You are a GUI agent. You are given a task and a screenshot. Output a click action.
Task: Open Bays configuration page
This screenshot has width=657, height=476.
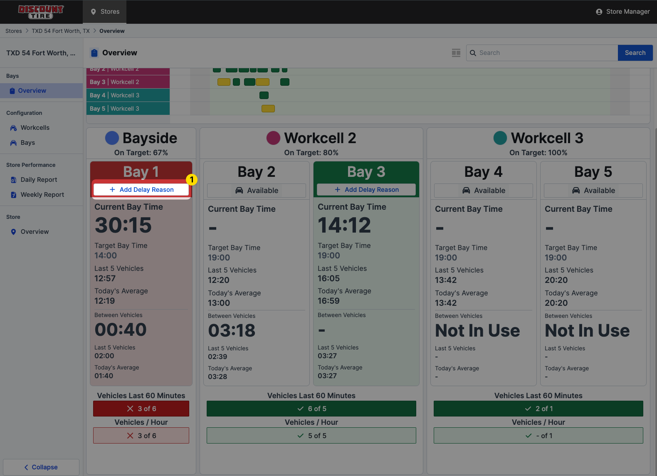point(28,143)
